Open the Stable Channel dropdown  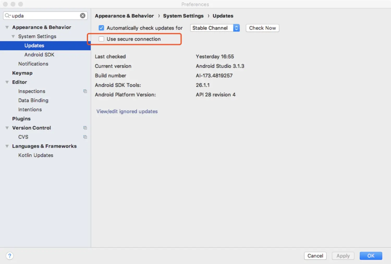click(x=215, y=28)
